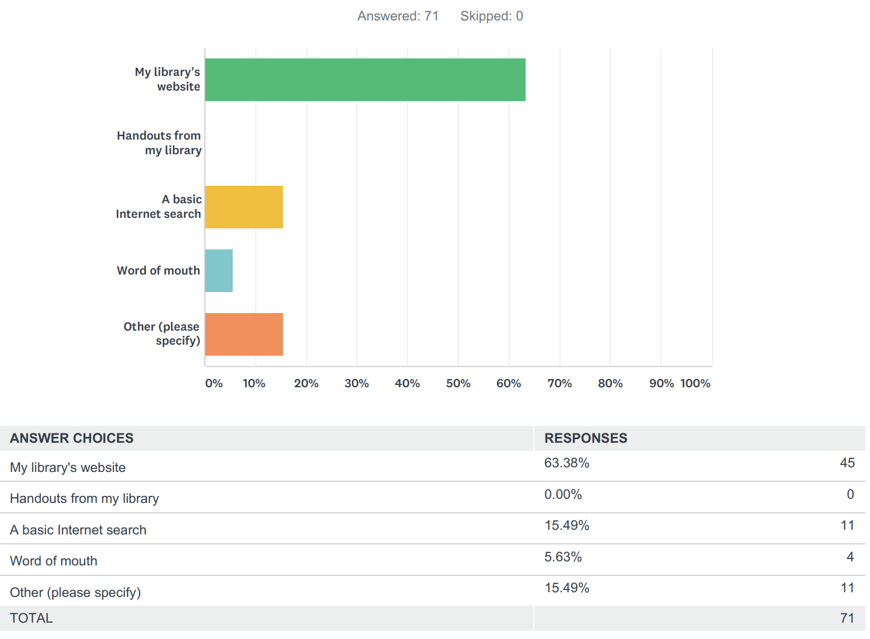Click the orange Other (please specify) bar
870x639 pixels.
click(244, 334)
